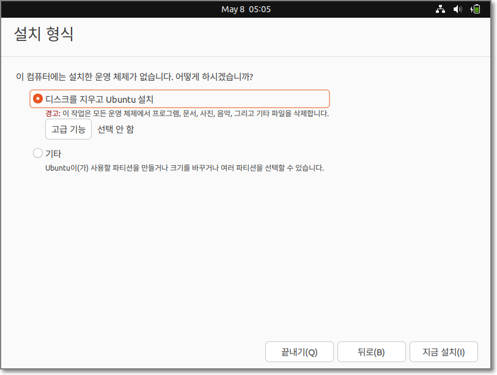The width and height of the screenshot is (497, 375).
Task: Open the clock showing May 8 05:05
Action: (246, 9)
